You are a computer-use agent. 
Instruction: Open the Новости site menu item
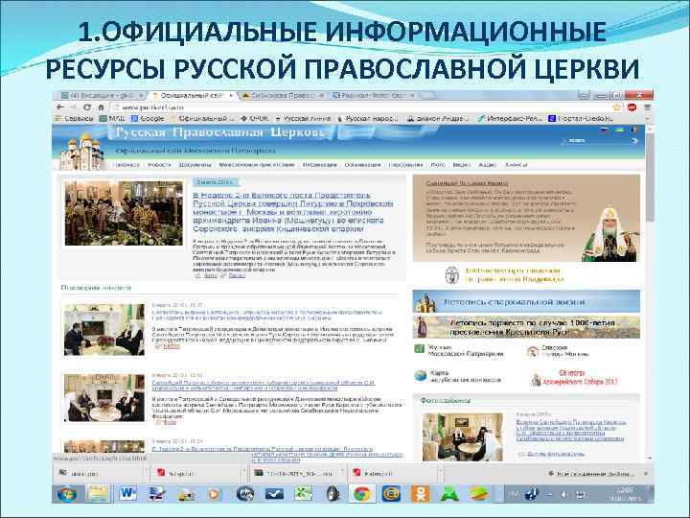tap(159, 165)
